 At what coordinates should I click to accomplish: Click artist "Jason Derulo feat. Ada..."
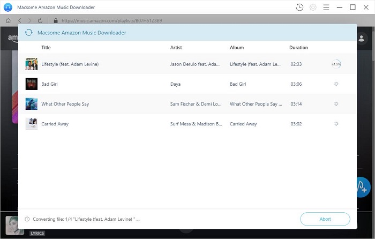[195, 64]
